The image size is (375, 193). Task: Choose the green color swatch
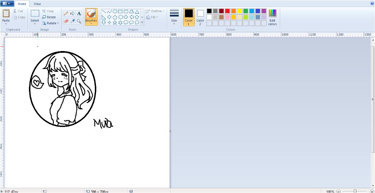(x=246, y=11)
